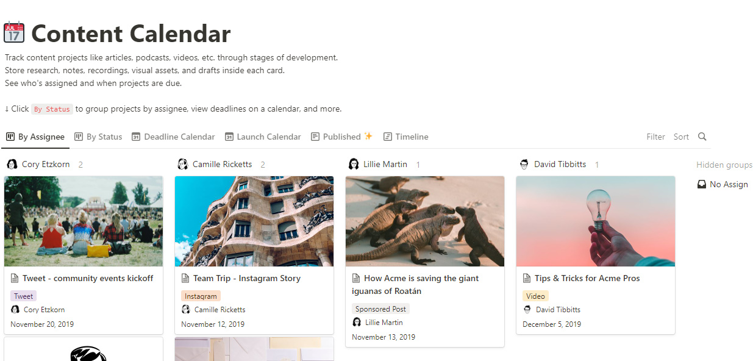Open the Sort menu
Screen dimensions: 753x361
coord(681,137)
